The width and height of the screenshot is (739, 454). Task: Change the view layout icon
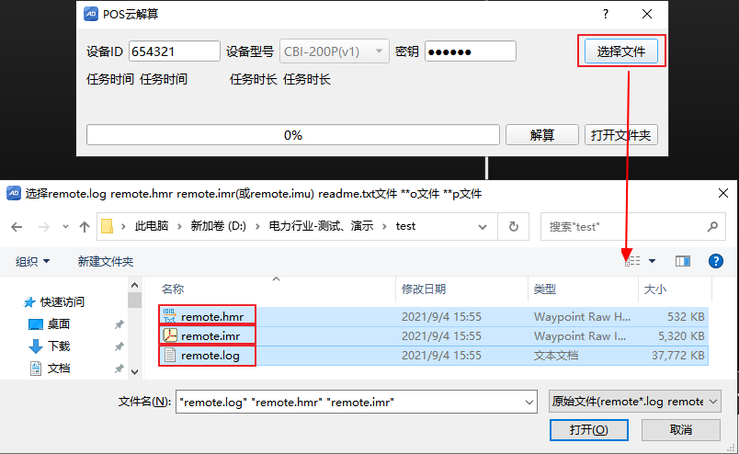632,261
